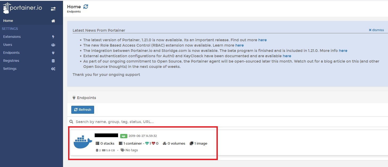This screenshot has width=388, height=167.
Task: Click the '0 volumes' text
Action: tap(176, 143)
